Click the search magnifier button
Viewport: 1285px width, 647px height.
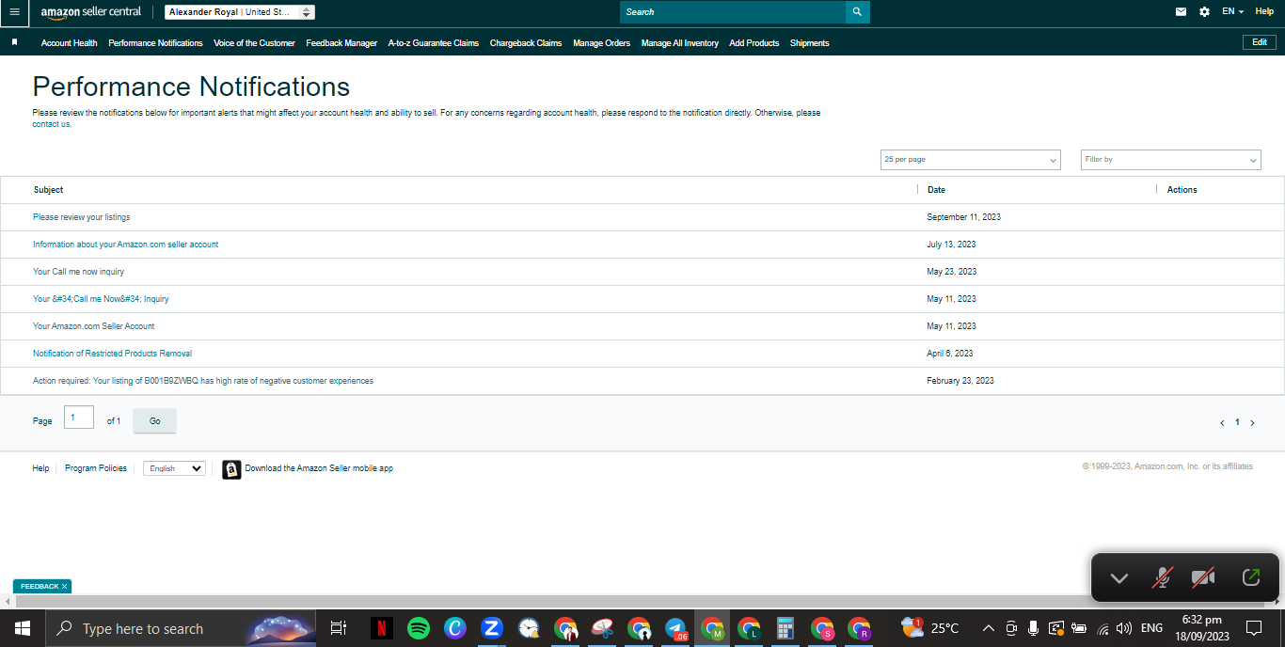(x=857, y=12)
